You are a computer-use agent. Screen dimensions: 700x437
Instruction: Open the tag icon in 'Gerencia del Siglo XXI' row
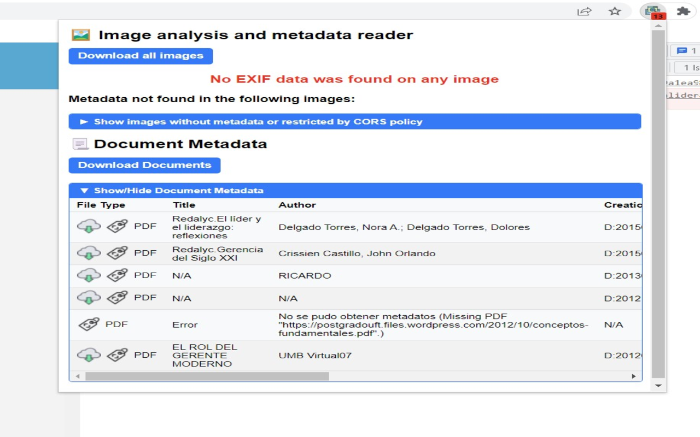click(117, 253)
